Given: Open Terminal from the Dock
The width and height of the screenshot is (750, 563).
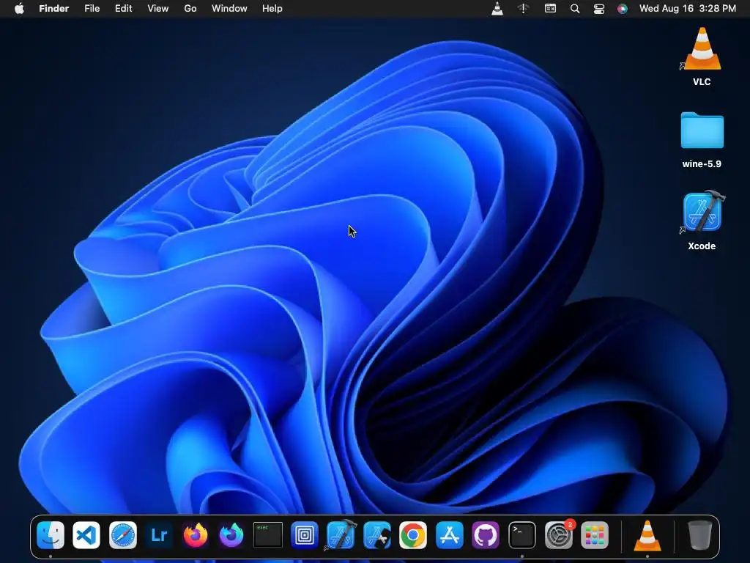Looking at the screenshot, I should coord(521,534).
